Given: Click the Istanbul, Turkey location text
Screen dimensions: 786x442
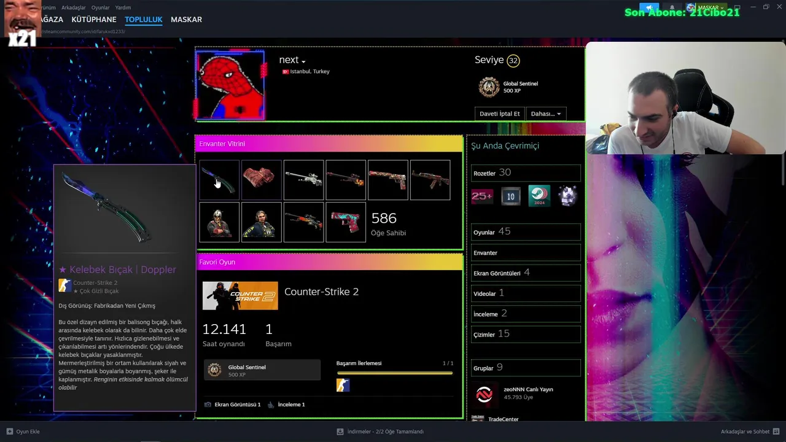Looking at the screenshot, I should click(309, 72).
